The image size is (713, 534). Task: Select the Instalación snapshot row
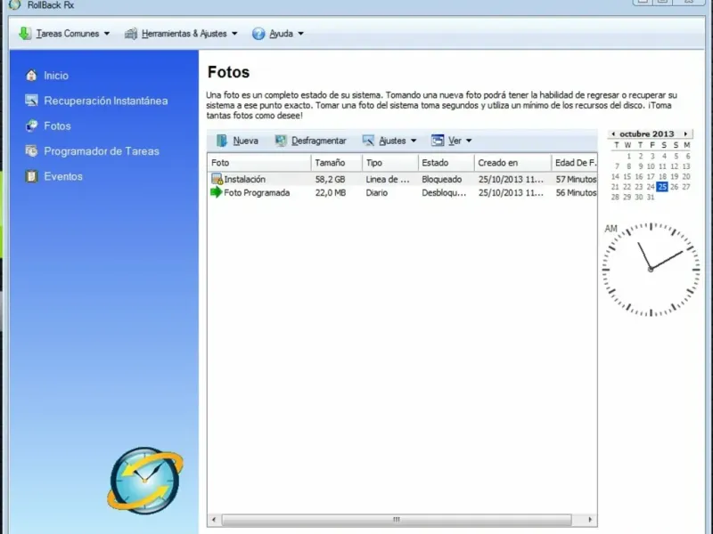pyautogui.click(x=403, y=179)
